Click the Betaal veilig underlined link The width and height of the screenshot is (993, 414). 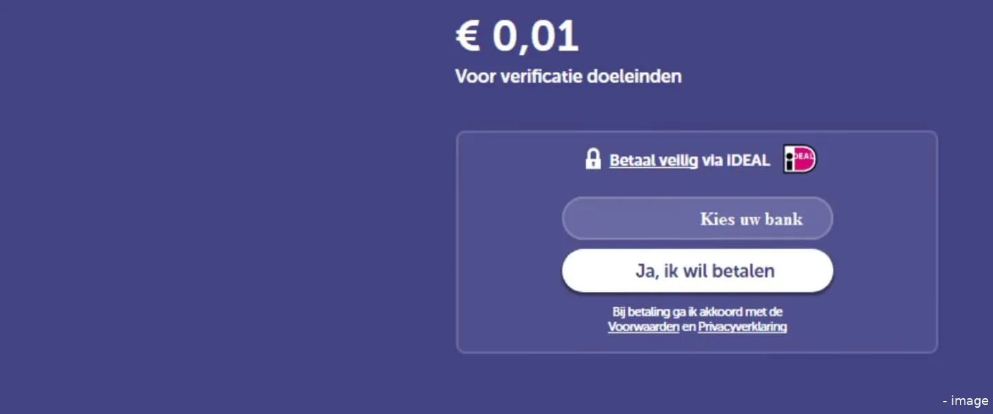[652, 159]
